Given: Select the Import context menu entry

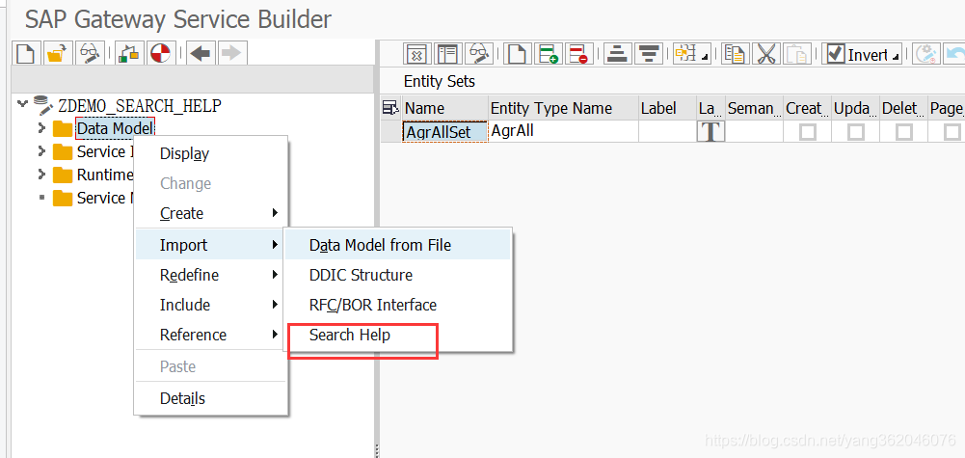Looking at the screenshot, I should click(x=211, y=245).
